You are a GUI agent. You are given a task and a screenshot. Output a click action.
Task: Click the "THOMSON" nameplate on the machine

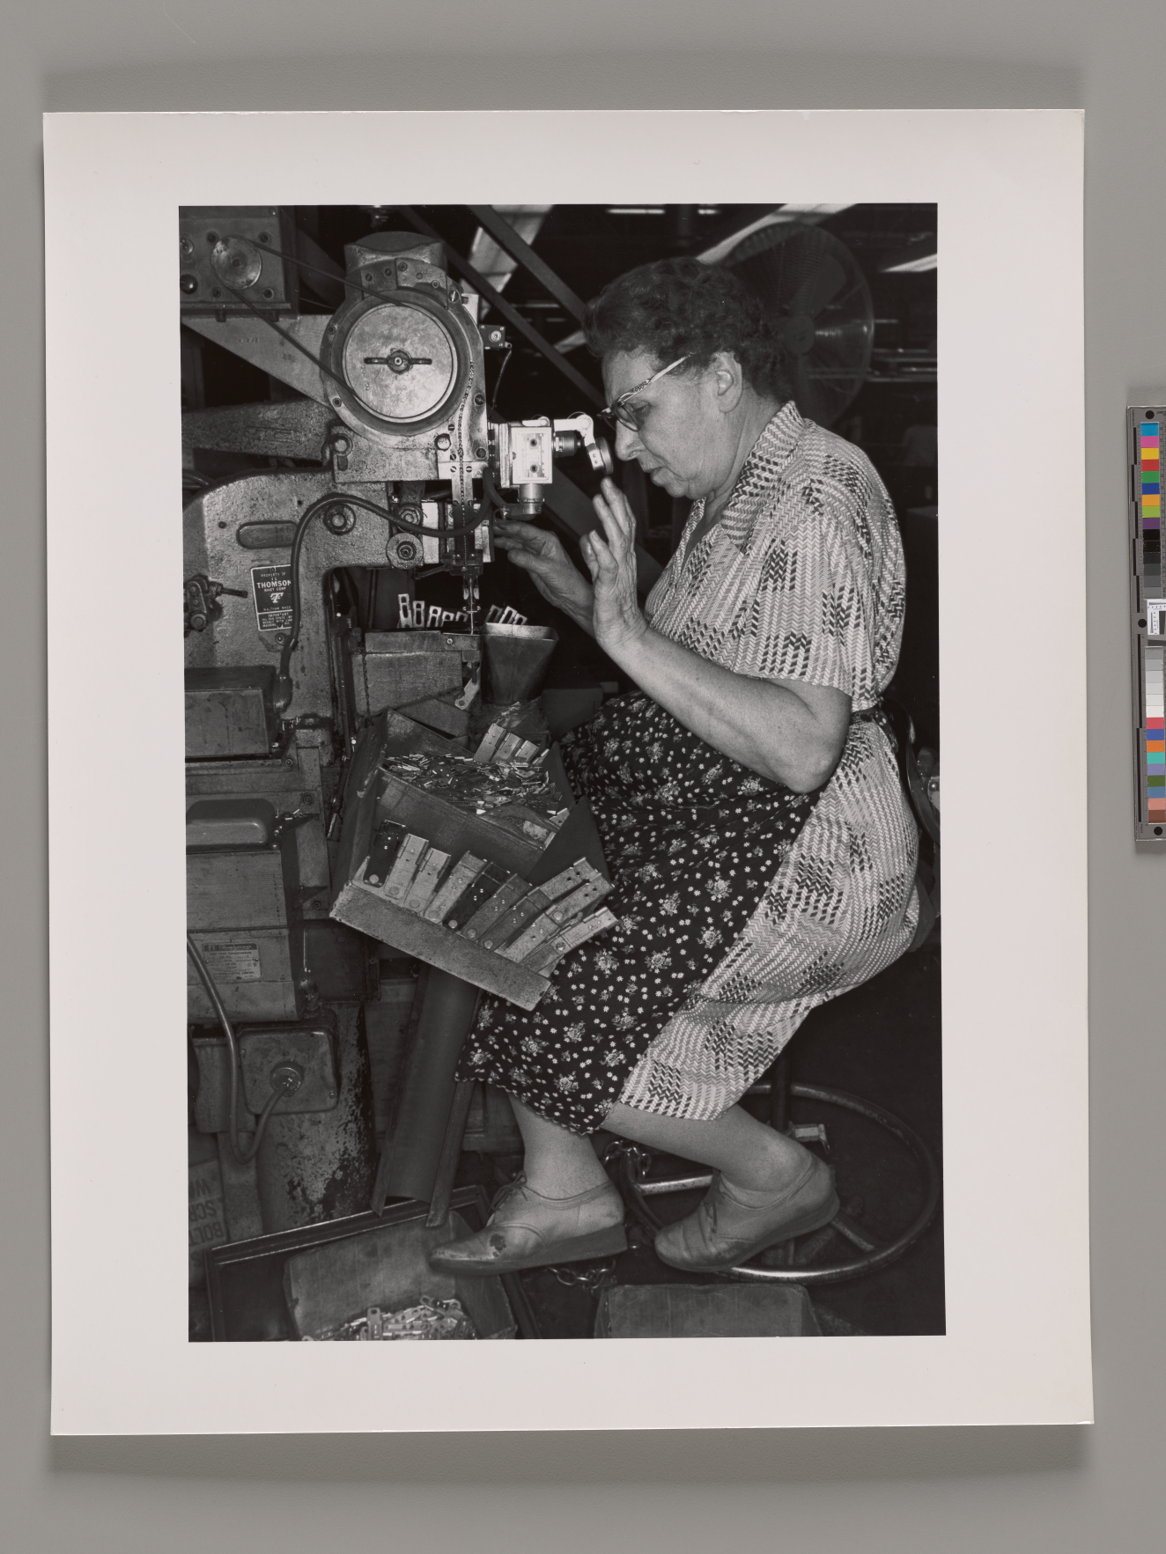point(271,597)
